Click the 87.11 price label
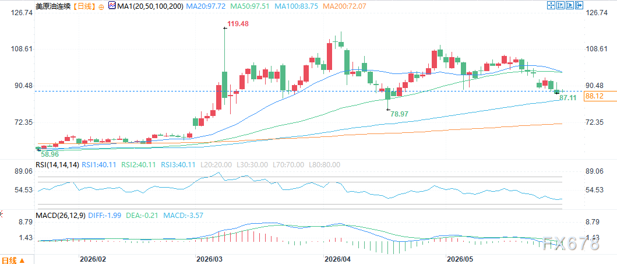This screenshot has height=264, width=617. click(567, 97)
